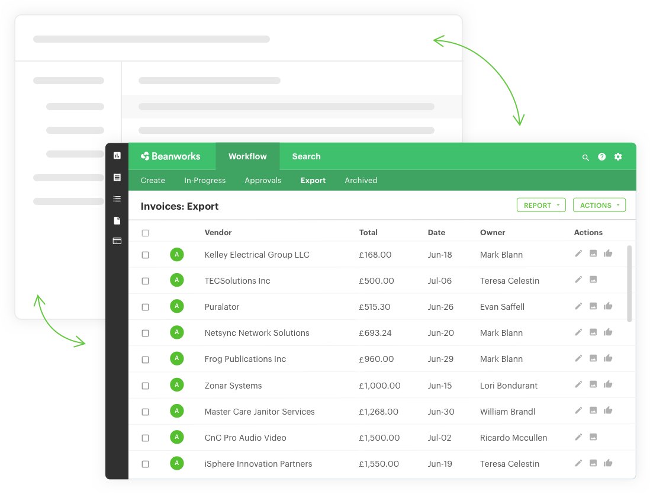650x494 pixels.
Task: Check the Frog Publications Inc row checkbox
Action: [145, 359]
